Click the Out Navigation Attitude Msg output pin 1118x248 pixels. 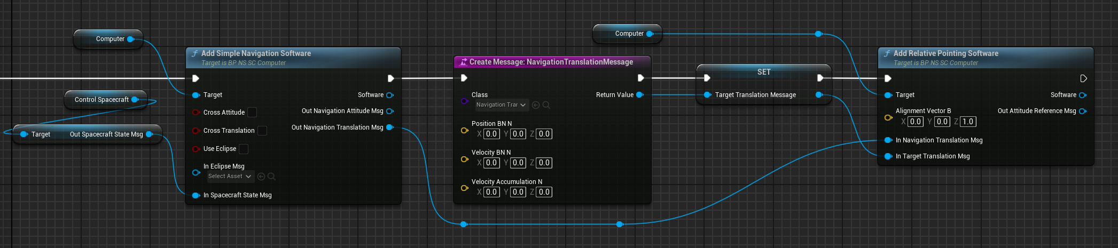(x=390, y=111)
